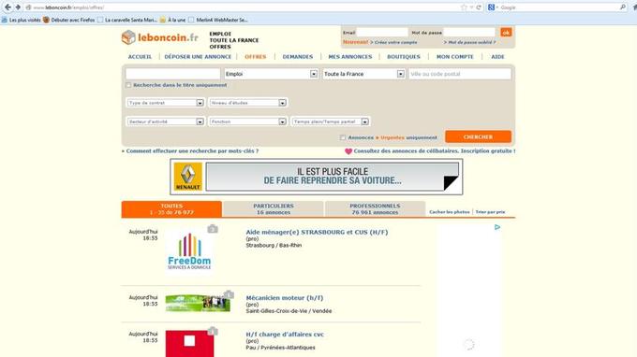Open the FreeDom listing thumbnail
The width and height of the screenshot is (637, 357).
click(189, 251)
